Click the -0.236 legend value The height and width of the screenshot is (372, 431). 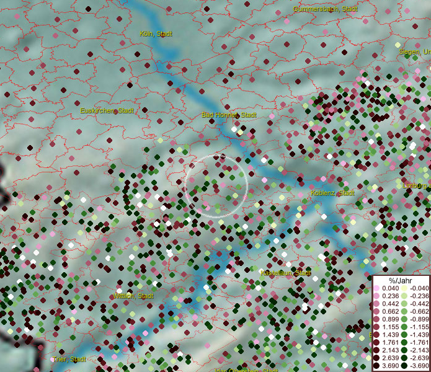coord(419,296)
